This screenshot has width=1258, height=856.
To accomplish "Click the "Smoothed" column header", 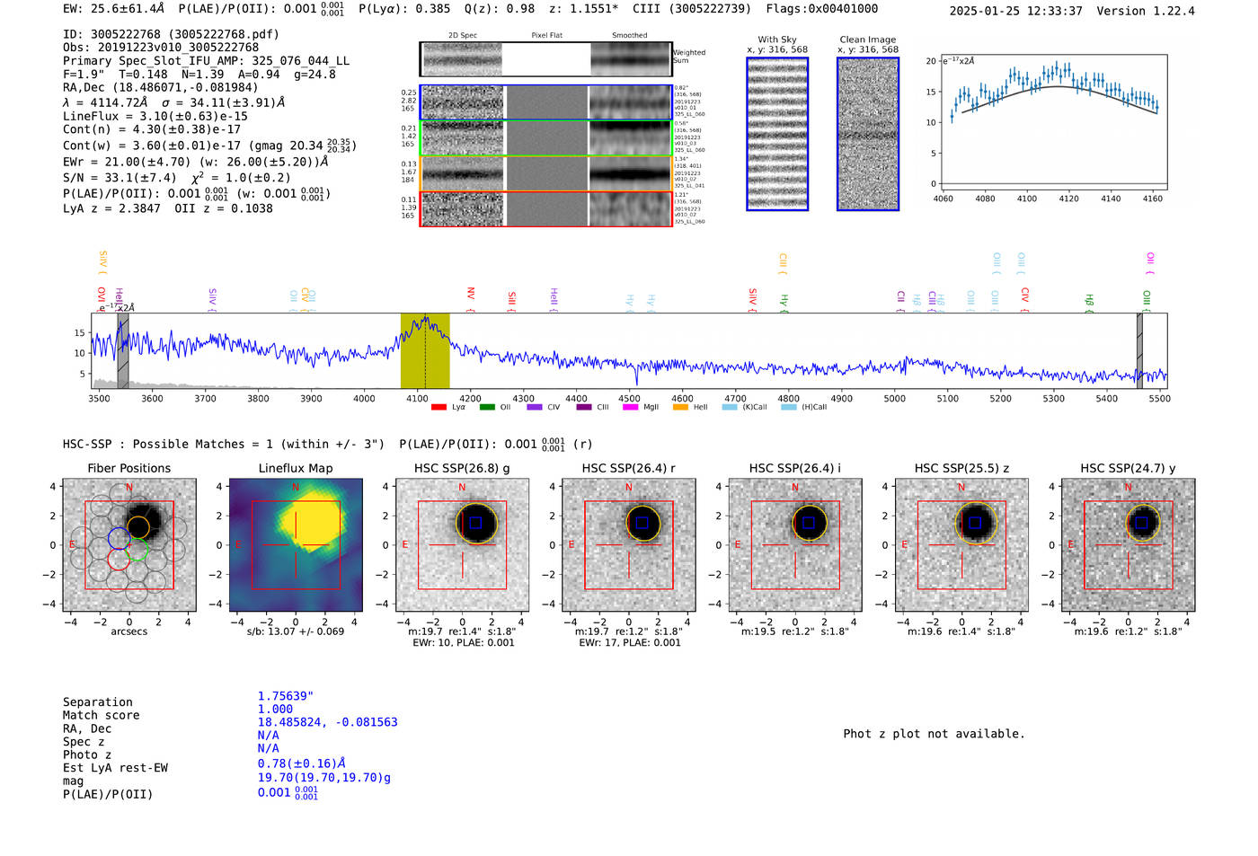I will click(630, 36).
